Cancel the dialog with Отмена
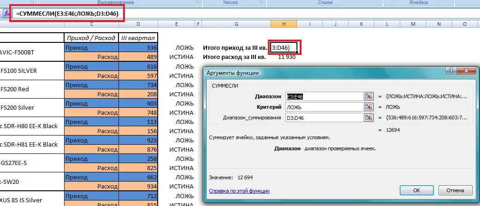 tap(455, 190)
